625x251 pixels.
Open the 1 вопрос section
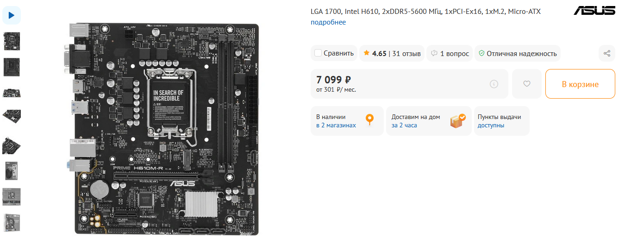[x=448, y=53]
